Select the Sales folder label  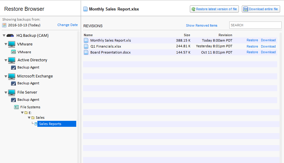point(40,118)
